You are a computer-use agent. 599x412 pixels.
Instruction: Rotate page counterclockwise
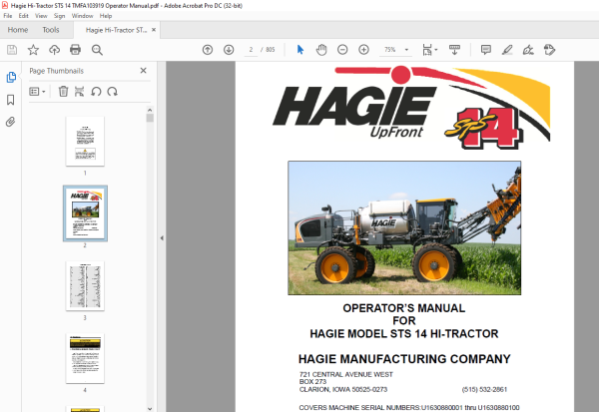(96, 92)
